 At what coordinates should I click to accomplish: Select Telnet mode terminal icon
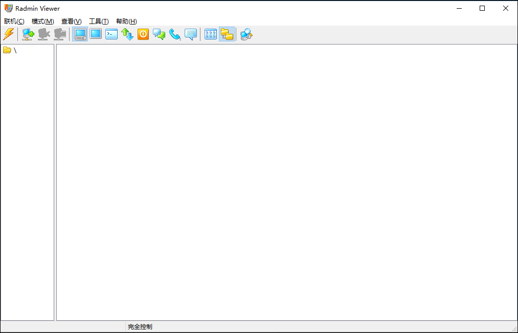pos(111,34)
